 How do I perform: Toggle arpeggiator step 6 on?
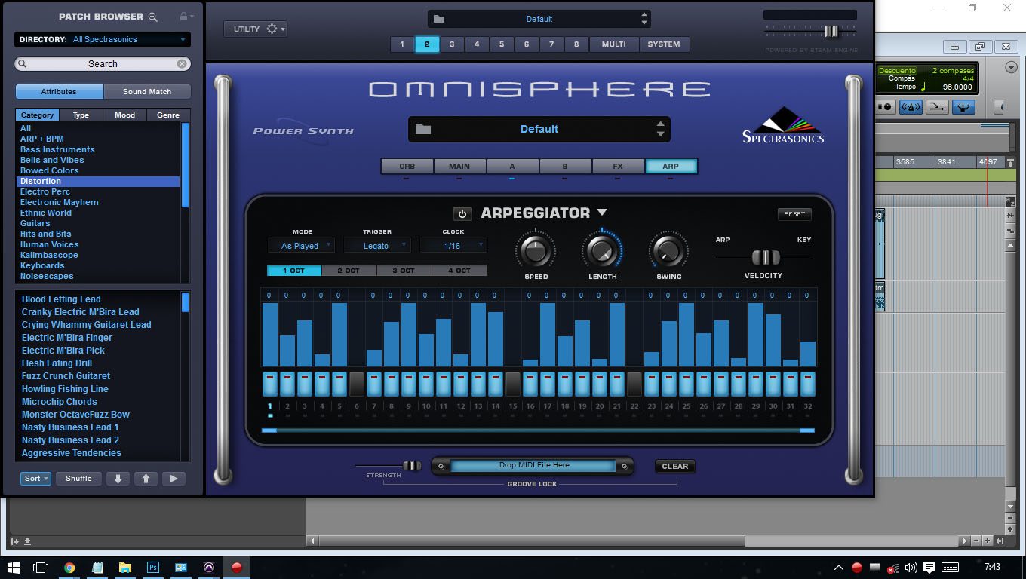point(357,384)
